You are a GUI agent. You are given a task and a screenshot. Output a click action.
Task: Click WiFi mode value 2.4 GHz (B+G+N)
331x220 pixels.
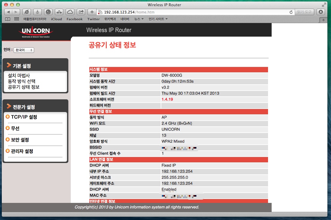177,123
